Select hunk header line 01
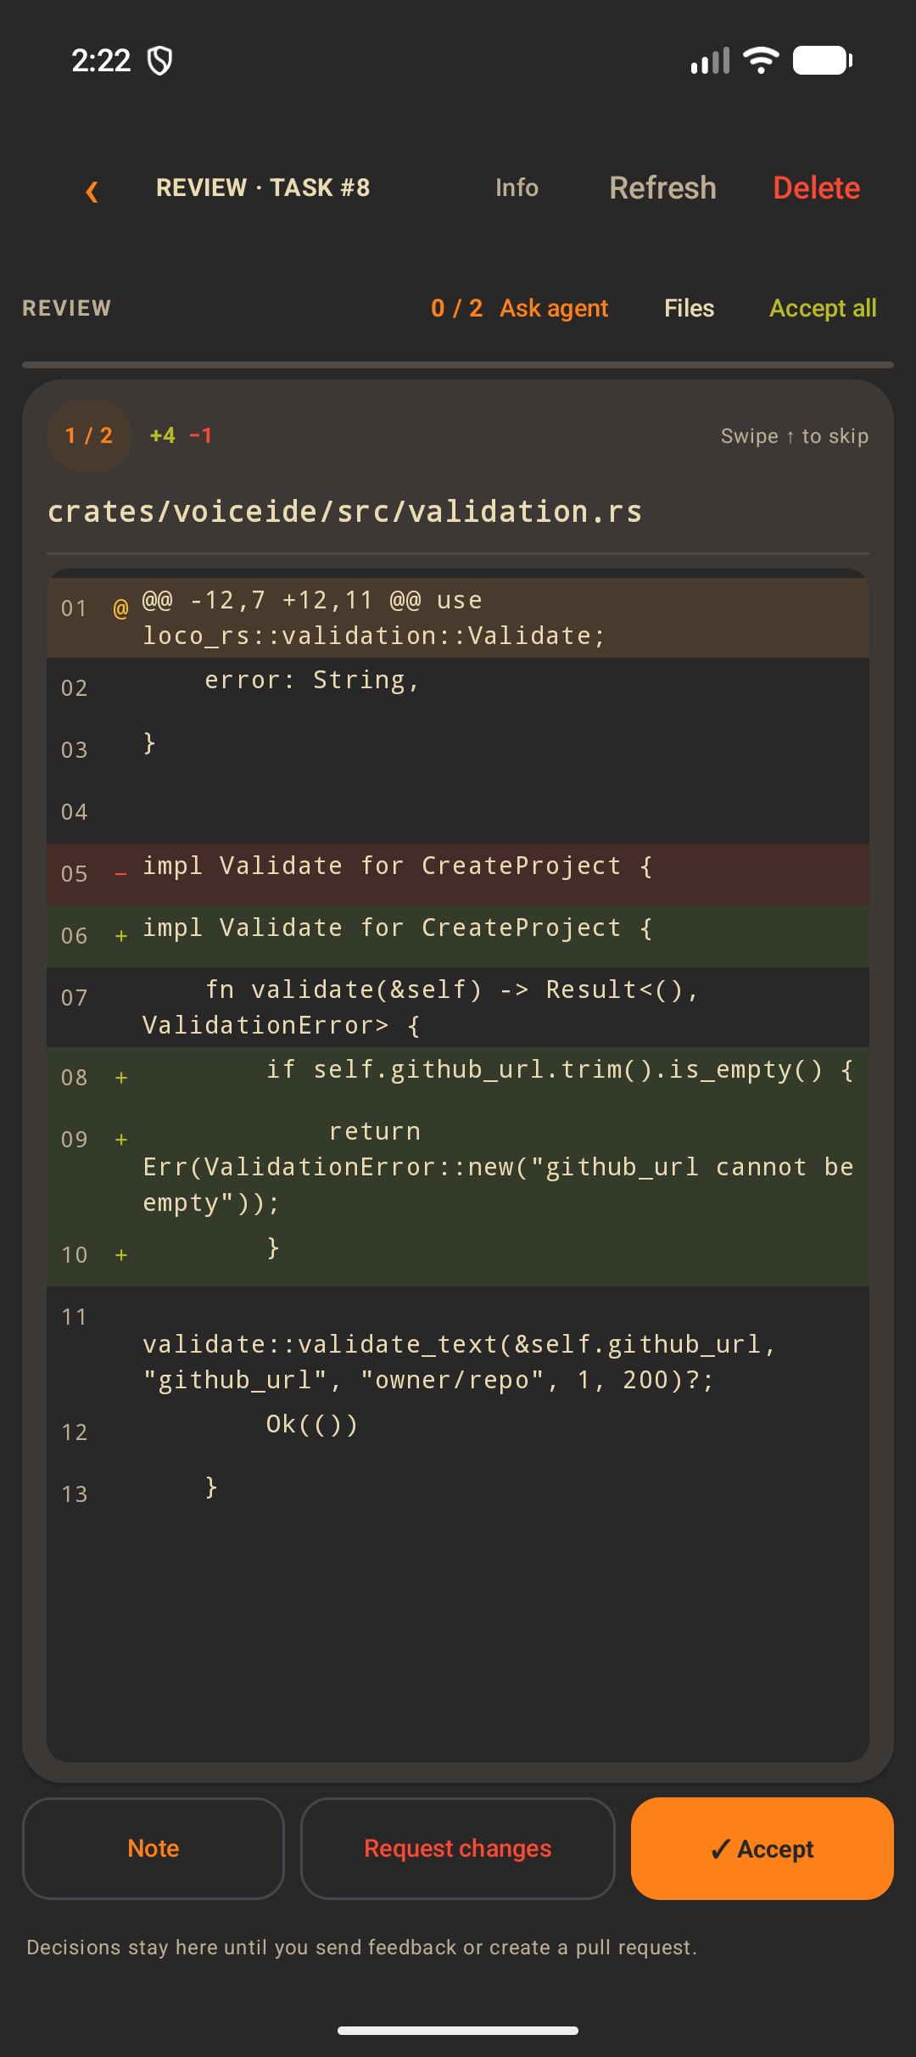The height and width of the screenshot is (2057, 916). [x=458, y=618]
